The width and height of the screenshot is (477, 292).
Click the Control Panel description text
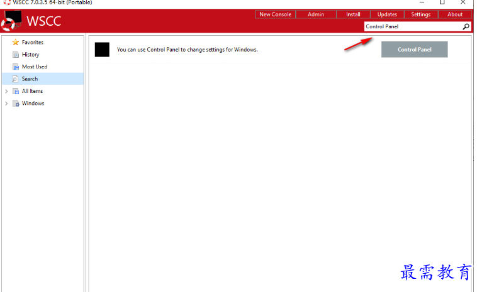point(187,50)
